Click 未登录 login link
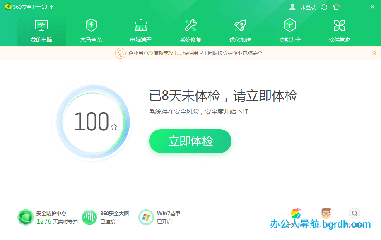The width and height of the screenshot is (381, 240). [x=308, y=7]
